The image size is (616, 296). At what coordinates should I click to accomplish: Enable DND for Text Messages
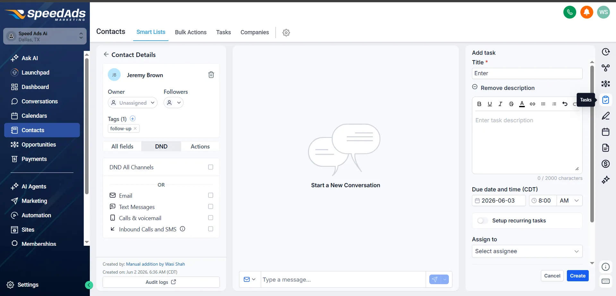[x=210, y=206]
